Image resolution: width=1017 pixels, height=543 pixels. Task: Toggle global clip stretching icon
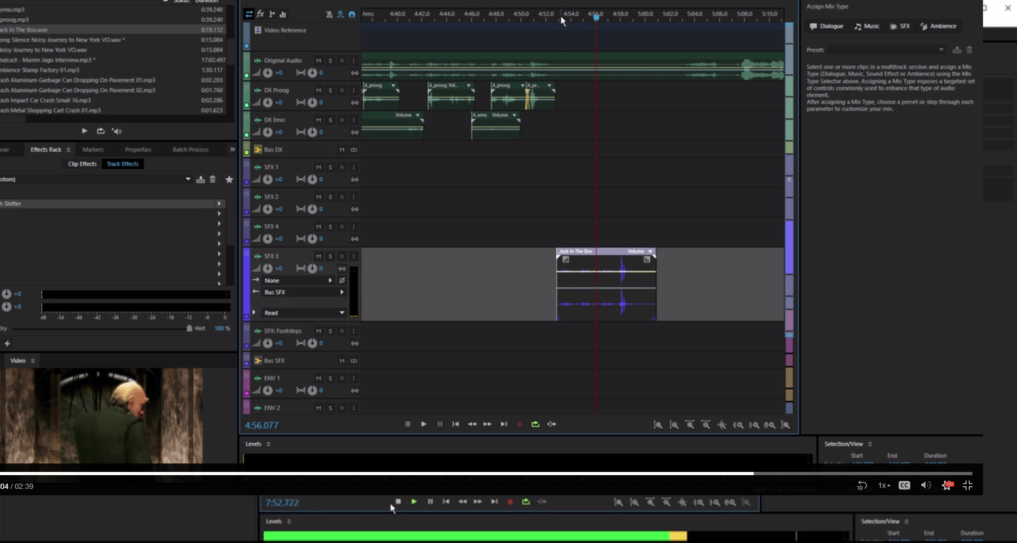pyautogui.click(x=340, y=14)
